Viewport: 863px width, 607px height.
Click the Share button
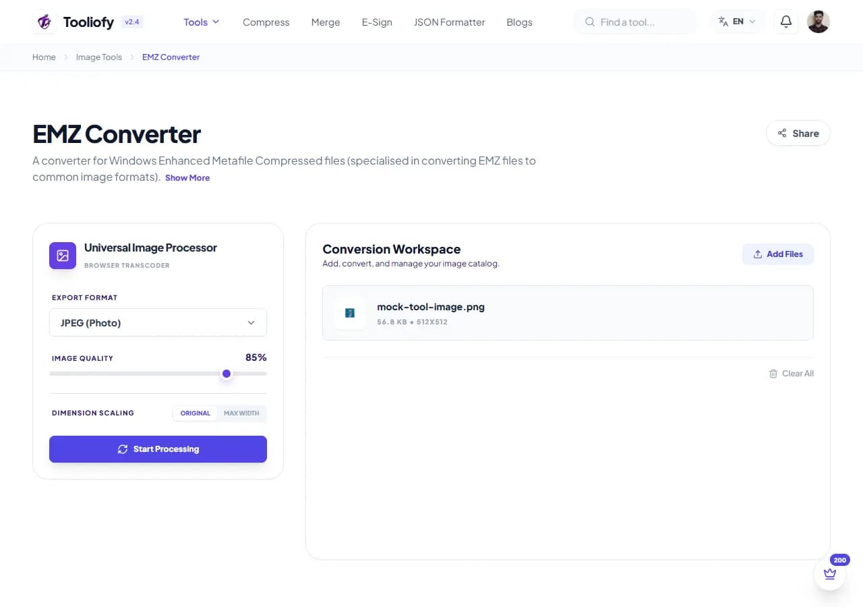point(798,133)
